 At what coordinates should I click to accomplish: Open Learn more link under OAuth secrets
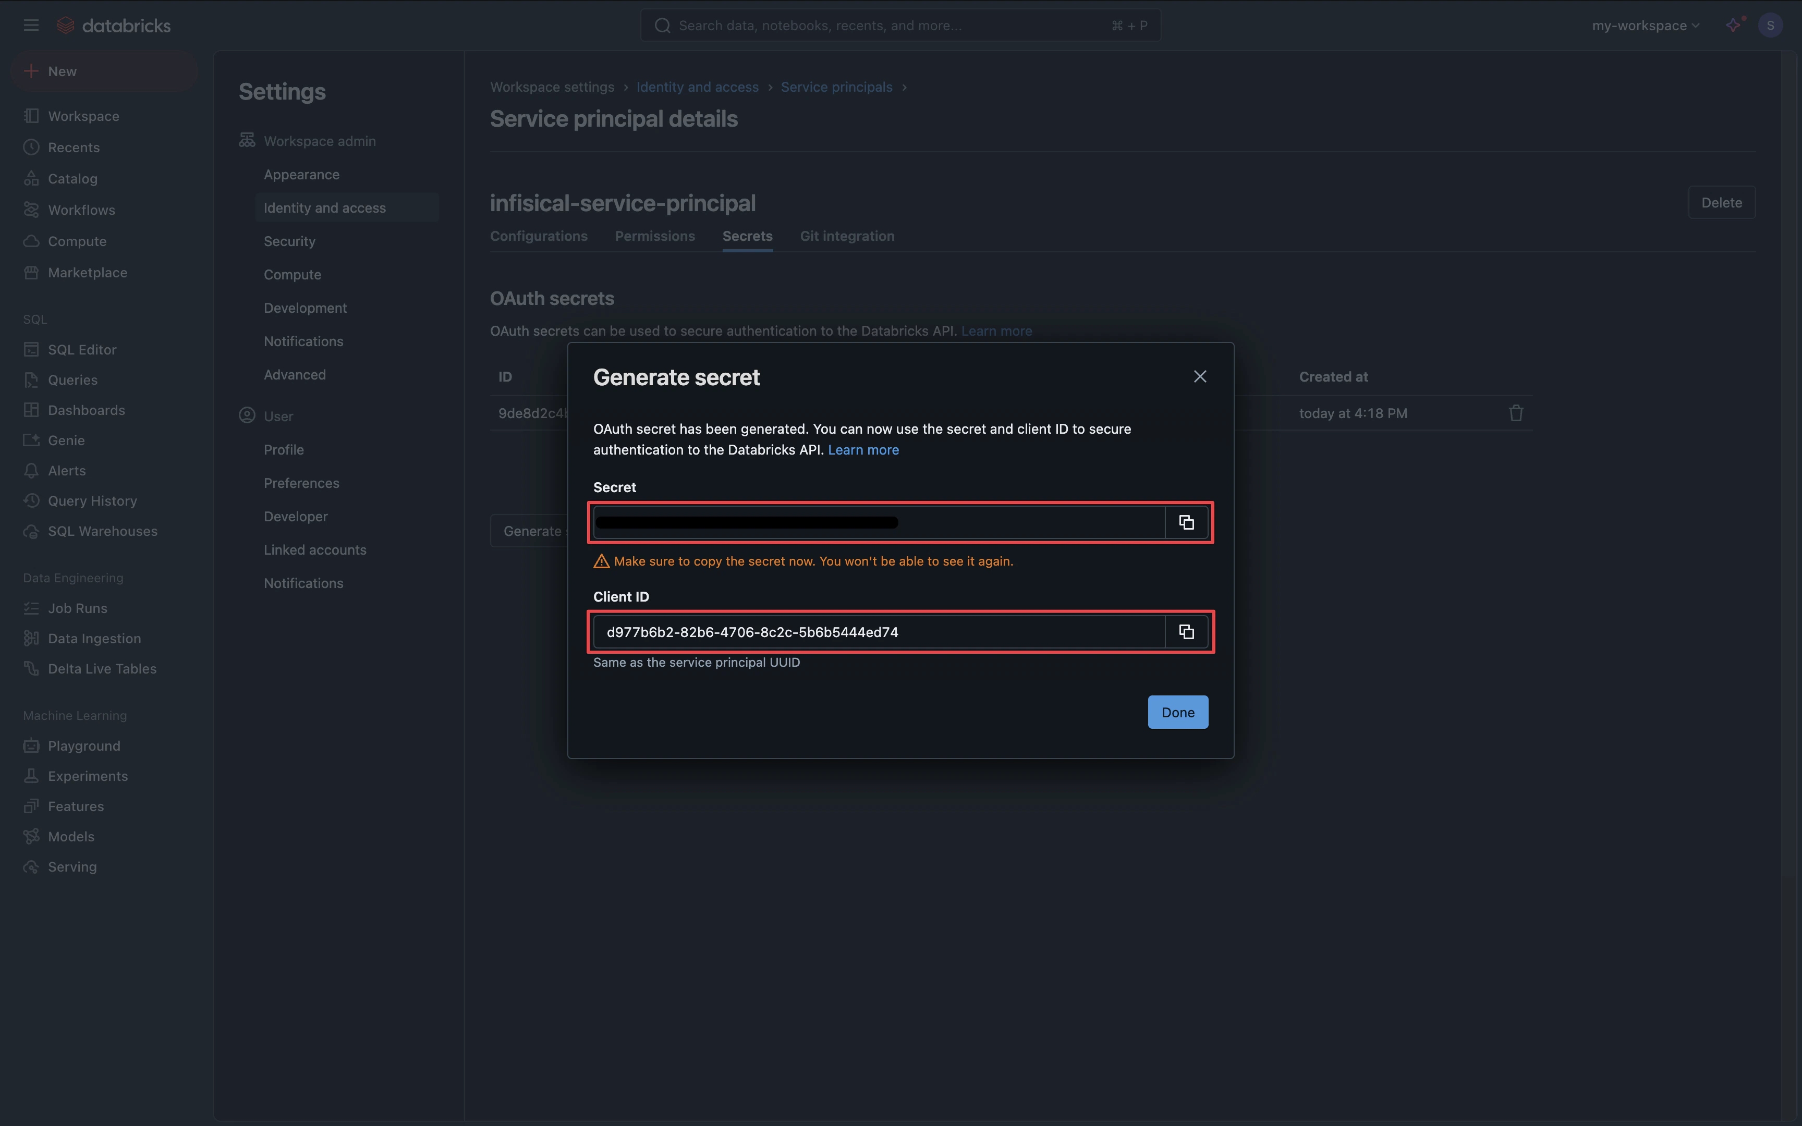pos(996,331)
